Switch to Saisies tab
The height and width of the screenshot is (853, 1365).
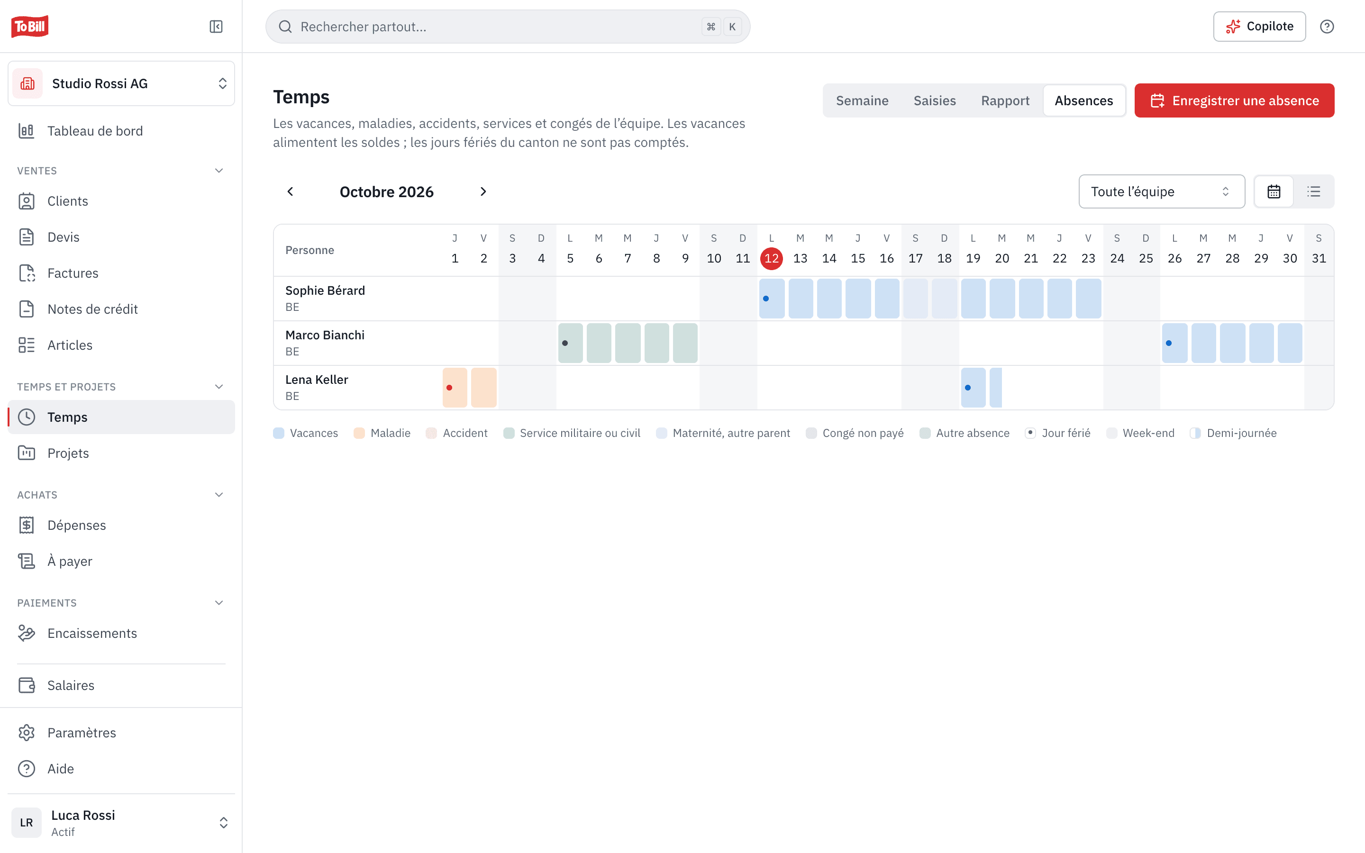click(x=935, y=100)
